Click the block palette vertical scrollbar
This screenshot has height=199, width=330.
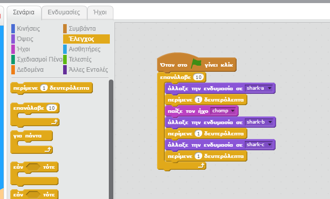111,139
